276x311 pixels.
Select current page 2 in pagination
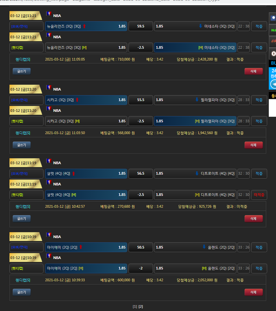141,306
